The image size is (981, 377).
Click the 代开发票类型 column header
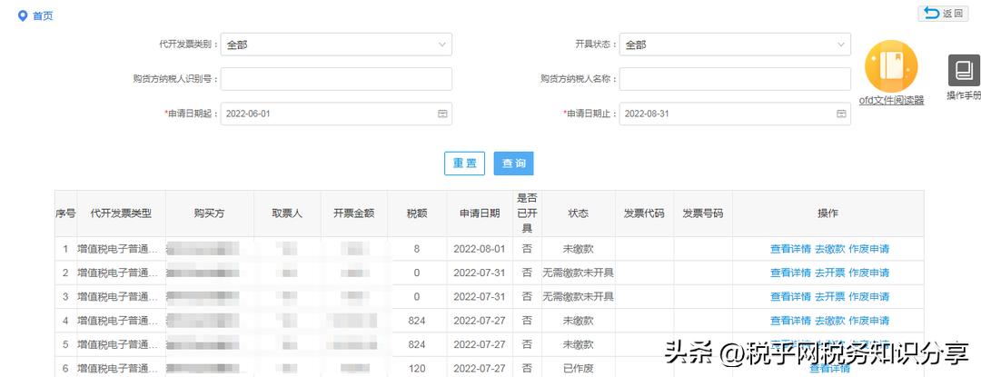pos(121,213)
